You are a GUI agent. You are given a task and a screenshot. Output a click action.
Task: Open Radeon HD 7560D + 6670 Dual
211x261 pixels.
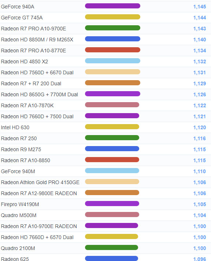pyautogui.click(x=37, y=72)
